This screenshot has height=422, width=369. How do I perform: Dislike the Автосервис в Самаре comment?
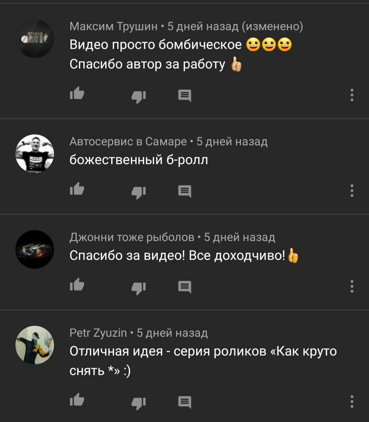point(139,192)
